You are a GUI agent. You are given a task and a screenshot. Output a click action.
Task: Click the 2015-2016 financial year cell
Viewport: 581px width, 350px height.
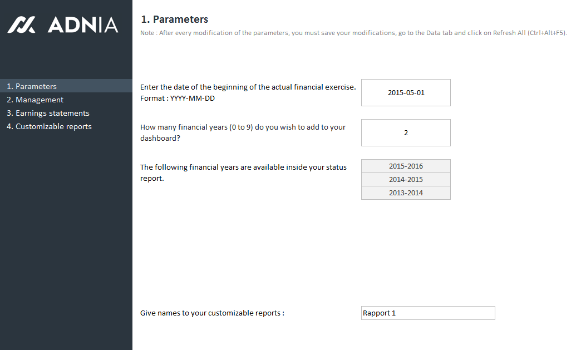point(406,166)
